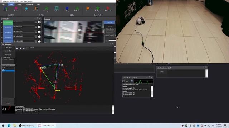
Task: Click the home label on the map
Action: (x=58, y=90)
